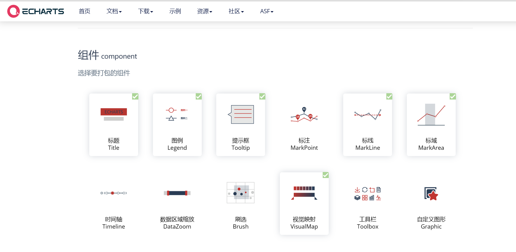Click the Brush (刷选) component icon
This screenshot has width=516, height=252.
tap(241, 192)
